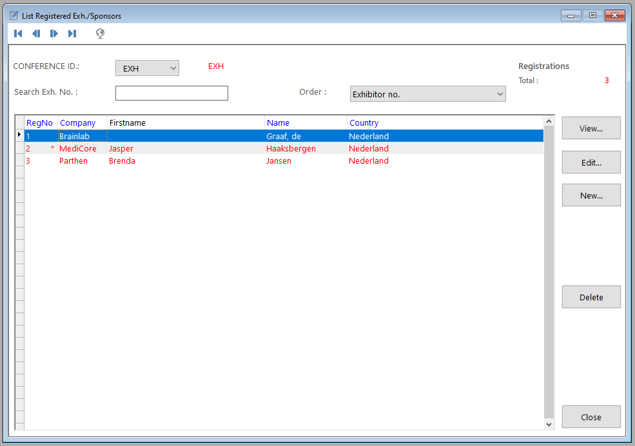Screen dimensions: 635x446
Task: Click the Close button at bottom right
Action: tap(591, 417)
